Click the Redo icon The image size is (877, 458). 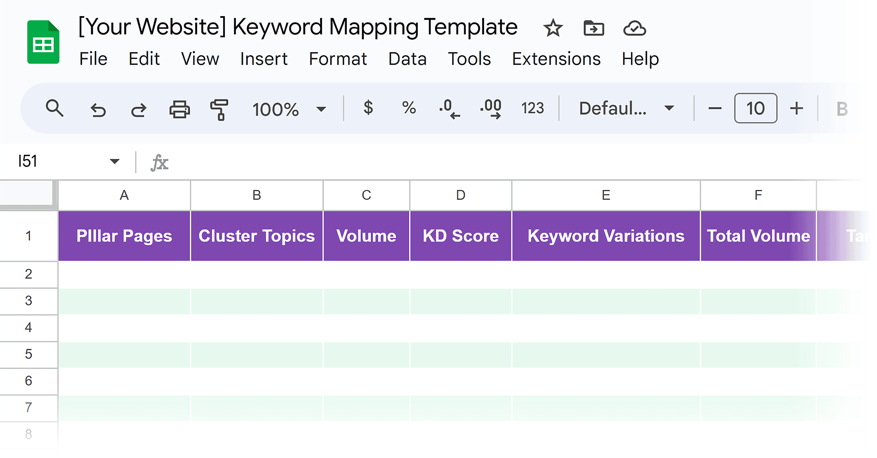click(139, 109)
